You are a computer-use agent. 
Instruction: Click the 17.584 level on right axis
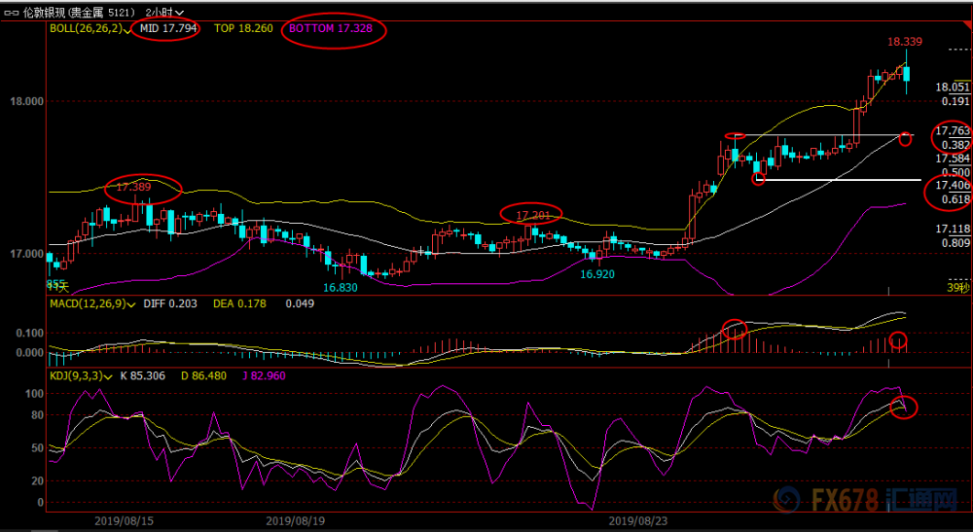click(953, 159)
